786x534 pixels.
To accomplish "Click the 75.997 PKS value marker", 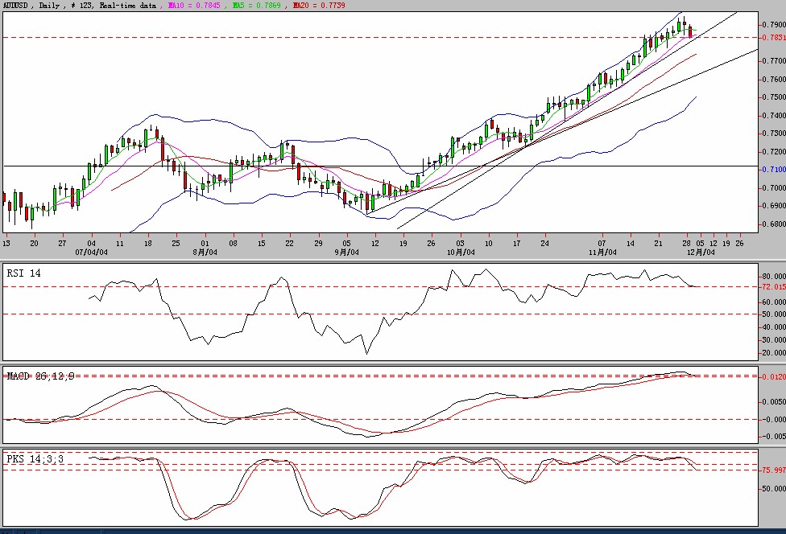I will (x=773, y=470).
